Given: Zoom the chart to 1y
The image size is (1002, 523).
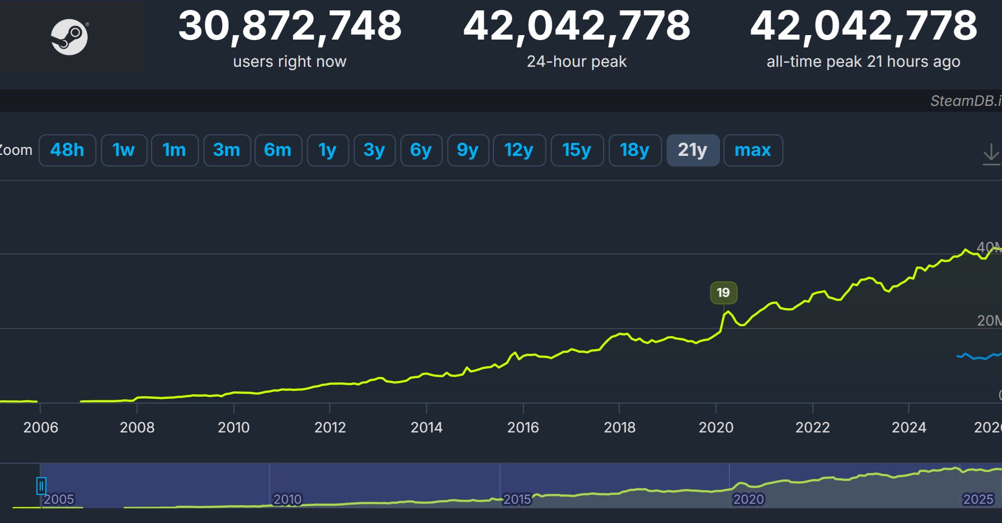Looking at the screenshot, I should point(328,150).
